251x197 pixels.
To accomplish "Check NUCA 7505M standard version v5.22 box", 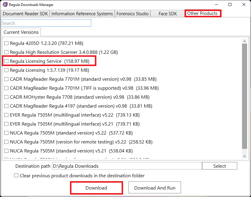I will coord(6,133).
